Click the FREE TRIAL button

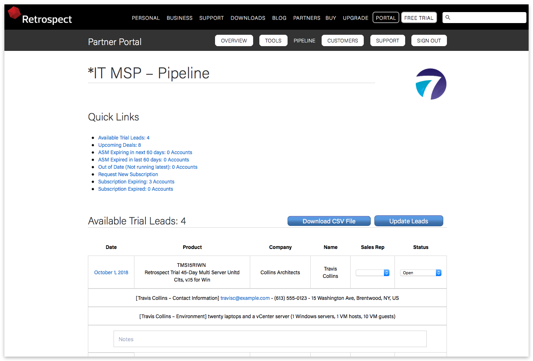click(419, 18)
